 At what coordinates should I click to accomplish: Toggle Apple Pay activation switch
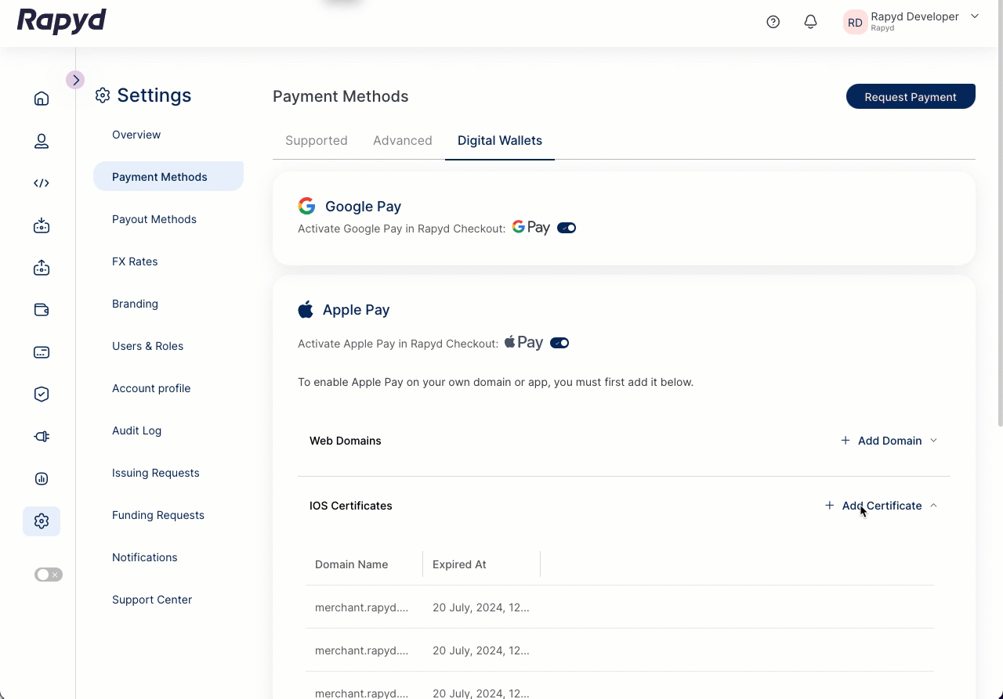[559, 343]
